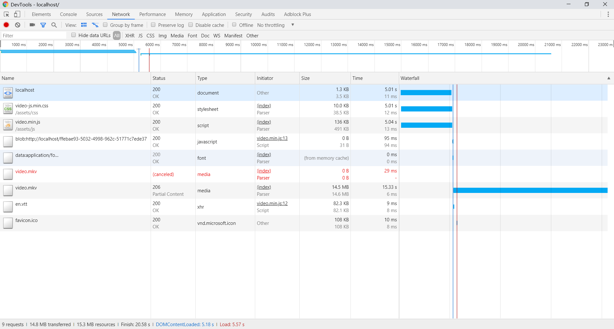
Task: Stop recording network log
Action: (x=6, y=25)
